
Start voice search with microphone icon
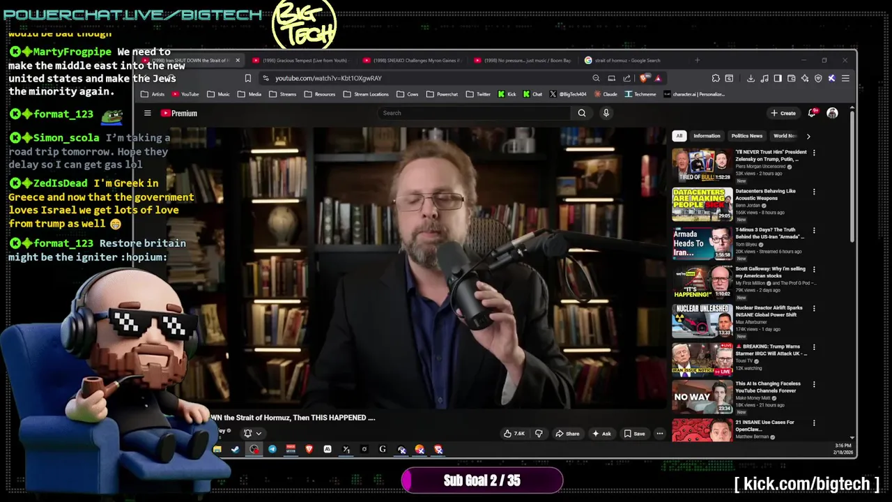(606, 113)
